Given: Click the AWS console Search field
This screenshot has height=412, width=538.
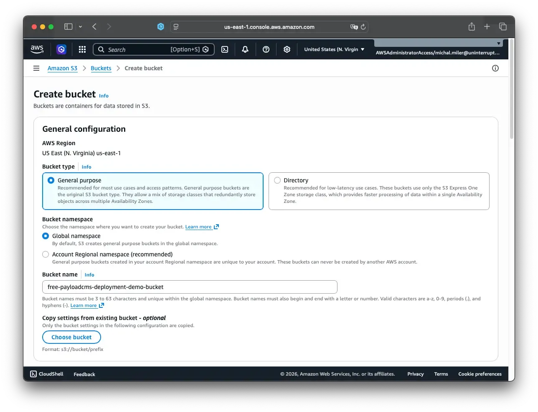Looking at the screenshot, I should 154,49.
